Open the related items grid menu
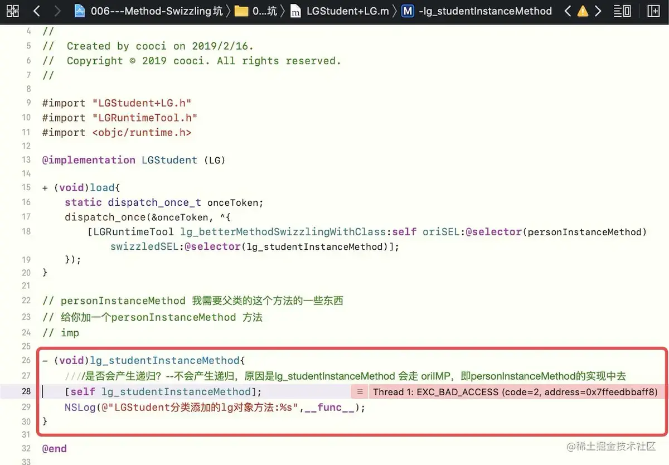The width and height of the screenshot is (669, 465). point(12,11)
